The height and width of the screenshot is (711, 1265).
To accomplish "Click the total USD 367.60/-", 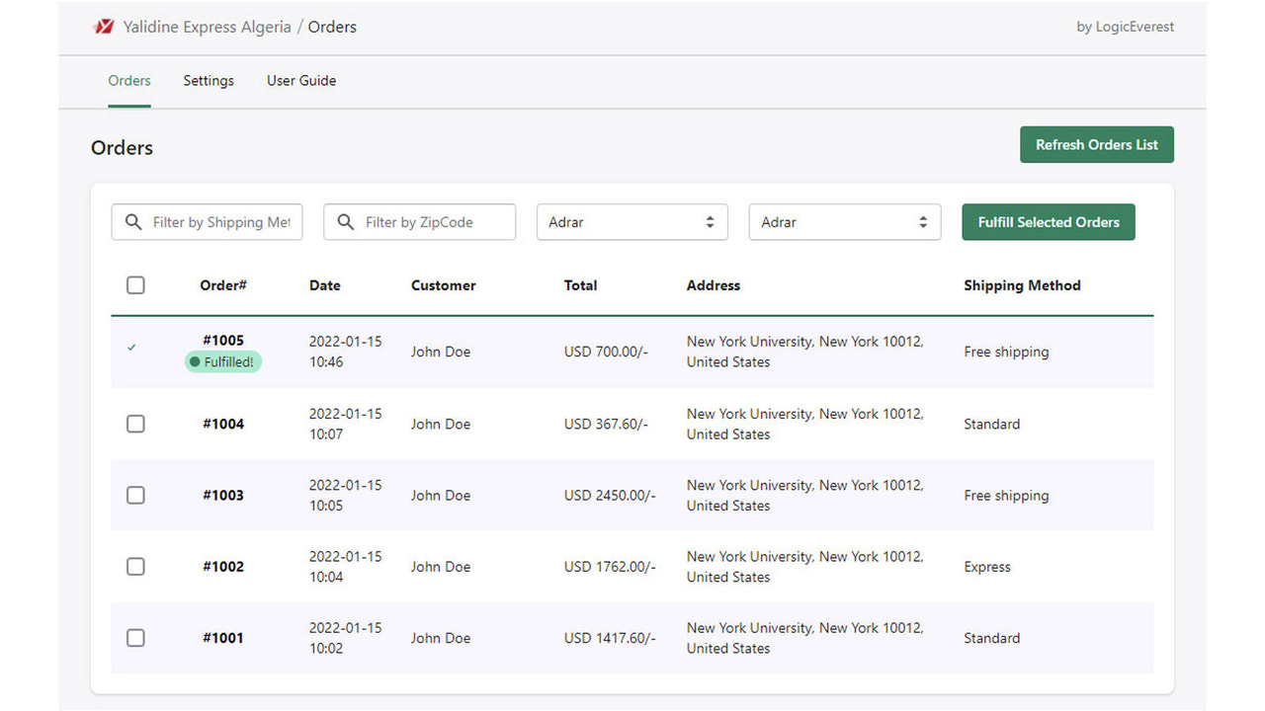I will click(x=606, y=424).
